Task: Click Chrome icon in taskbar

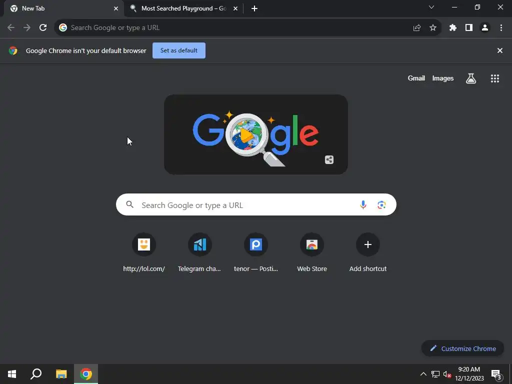Action: pyautogui.click(x=86, y=374)
